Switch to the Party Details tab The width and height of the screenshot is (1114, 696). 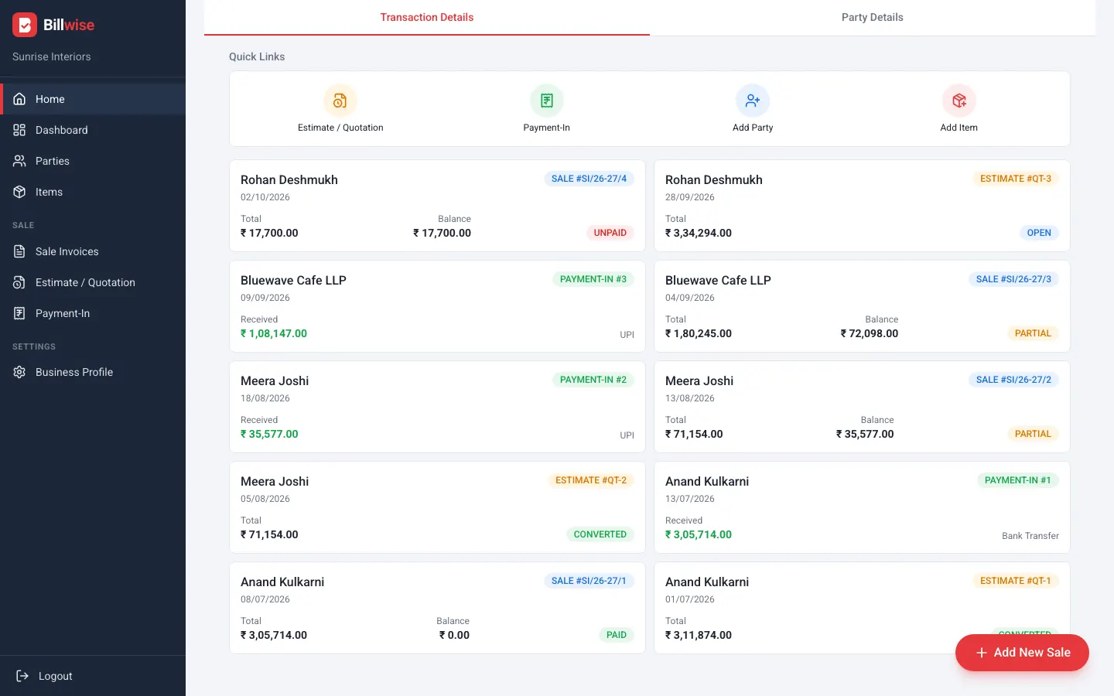873,18
